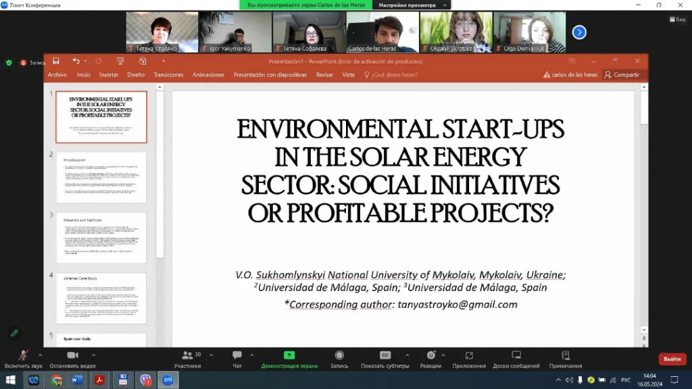Start recording with the Запись button
The image size is (692, 389).
point(339,355)
